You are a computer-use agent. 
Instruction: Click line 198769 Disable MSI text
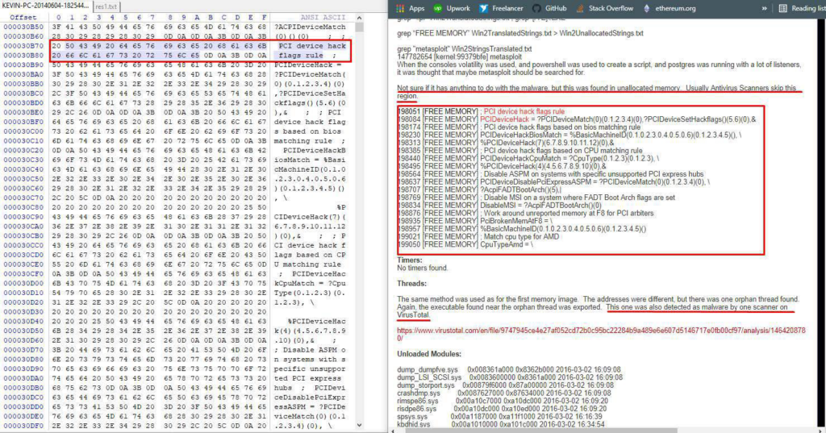click(x=536, y=198)
